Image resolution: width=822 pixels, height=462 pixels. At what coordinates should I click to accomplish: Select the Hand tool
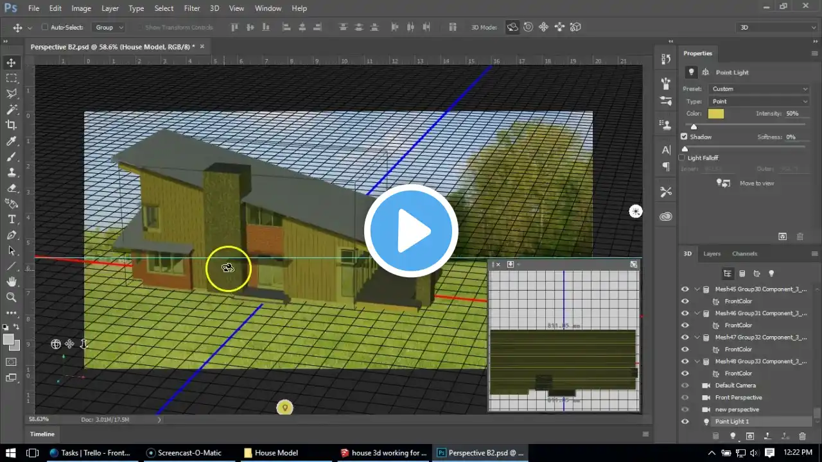[12, 282]
